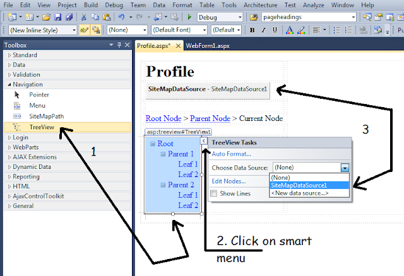
Task: Save the file with the floppy disk icon
Action: pos(57,17)
